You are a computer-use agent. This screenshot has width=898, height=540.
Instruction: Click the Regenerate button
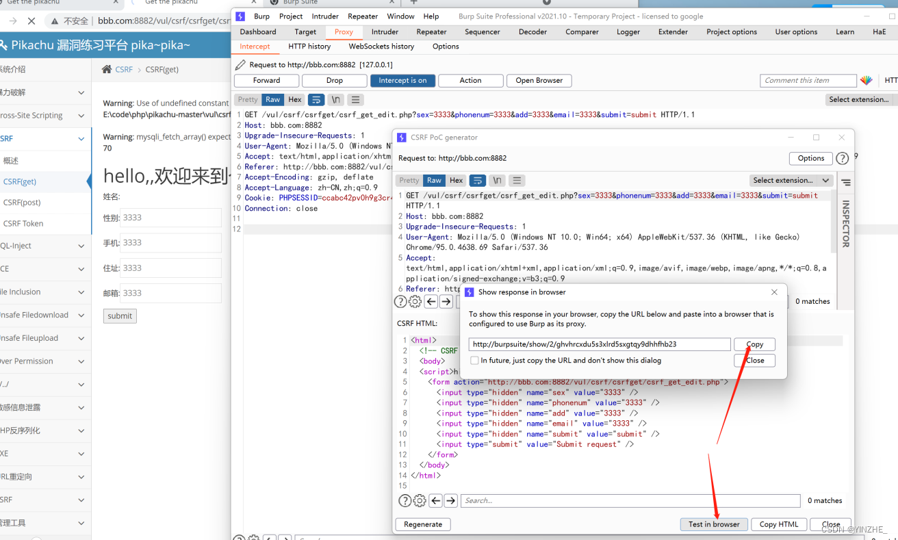coord(423,524)
